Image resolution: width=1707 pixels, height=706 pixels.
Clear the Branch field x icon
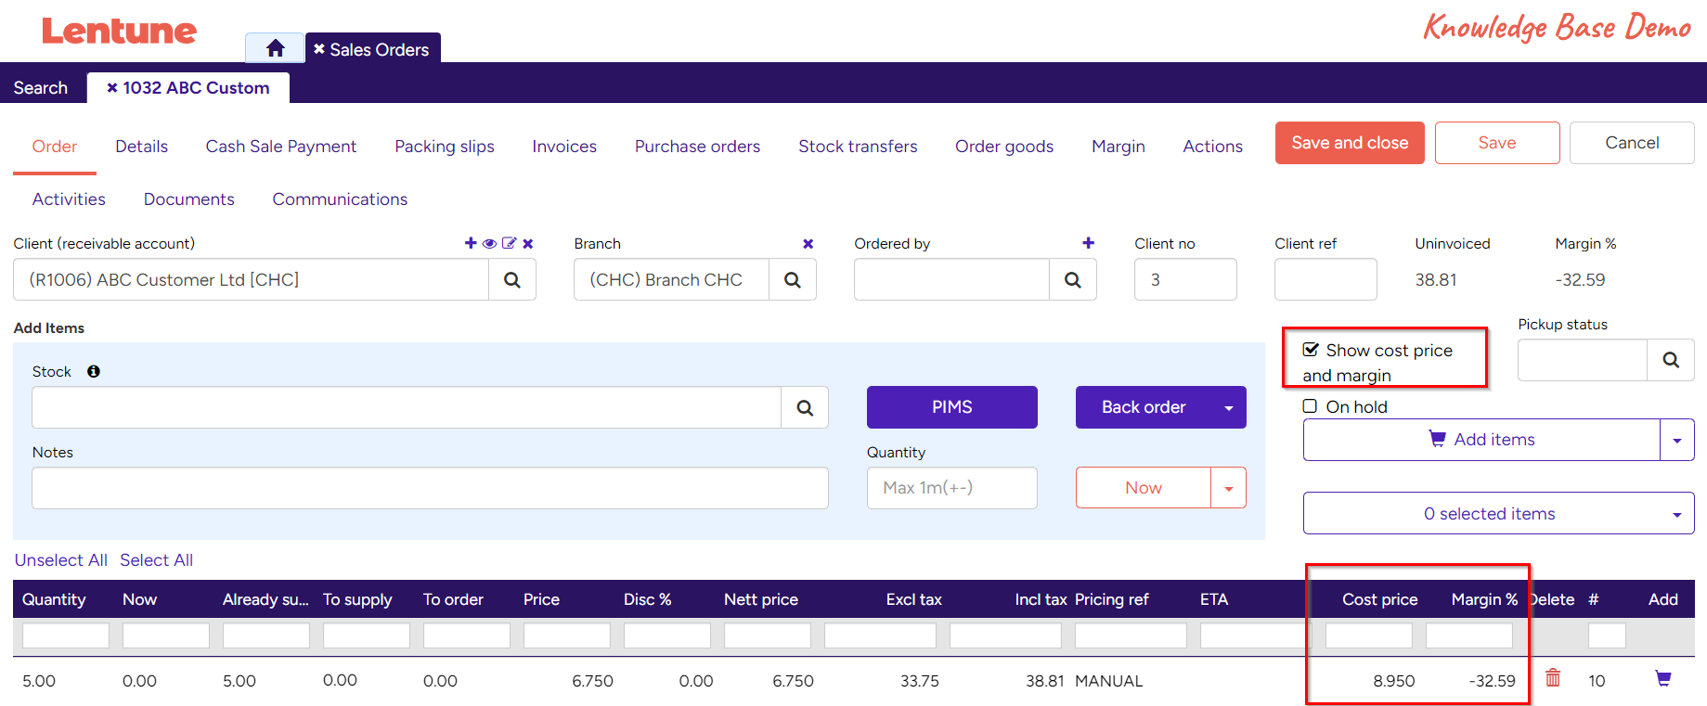click(808, 243)
